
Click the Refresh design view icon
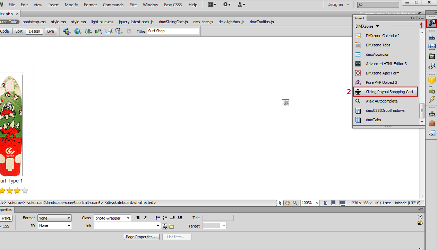pos(129,31)
